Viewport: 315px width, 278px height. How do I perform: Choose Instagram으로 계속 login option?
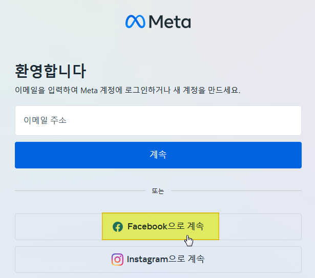[x=158, y=260]
